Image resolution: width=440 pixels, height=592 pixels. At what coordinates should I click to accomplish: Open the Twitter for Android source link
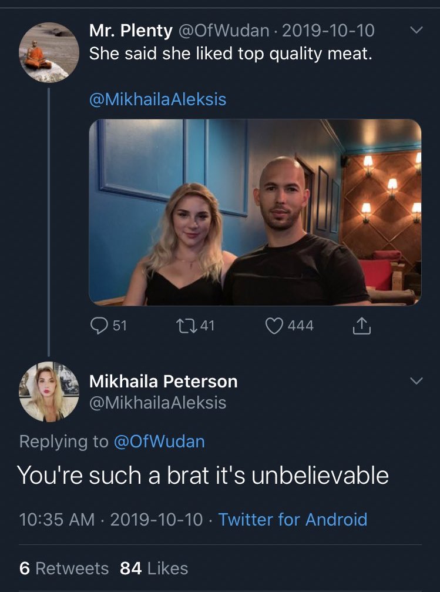pyautogui.click(x=293, y=520)
